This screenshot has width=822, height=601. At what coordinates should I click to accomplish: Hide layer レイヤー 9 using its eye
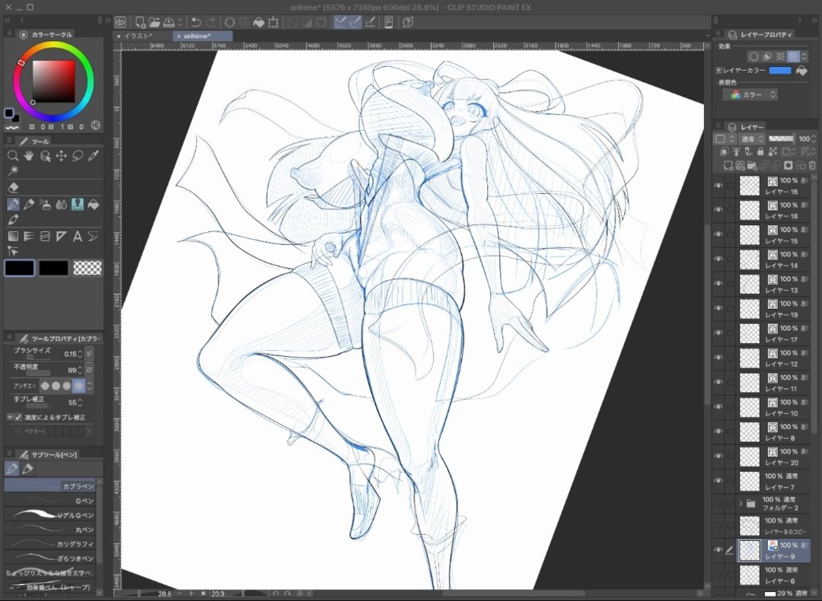(x=718, y=550)
